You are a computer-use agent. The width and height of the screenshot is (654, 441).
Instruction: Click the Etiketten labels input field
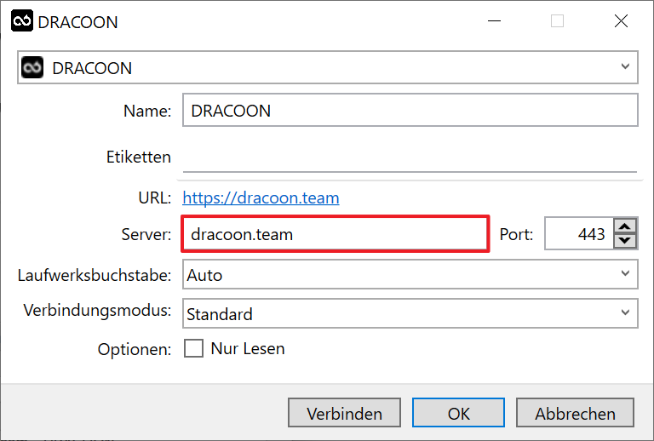[410, 157]
